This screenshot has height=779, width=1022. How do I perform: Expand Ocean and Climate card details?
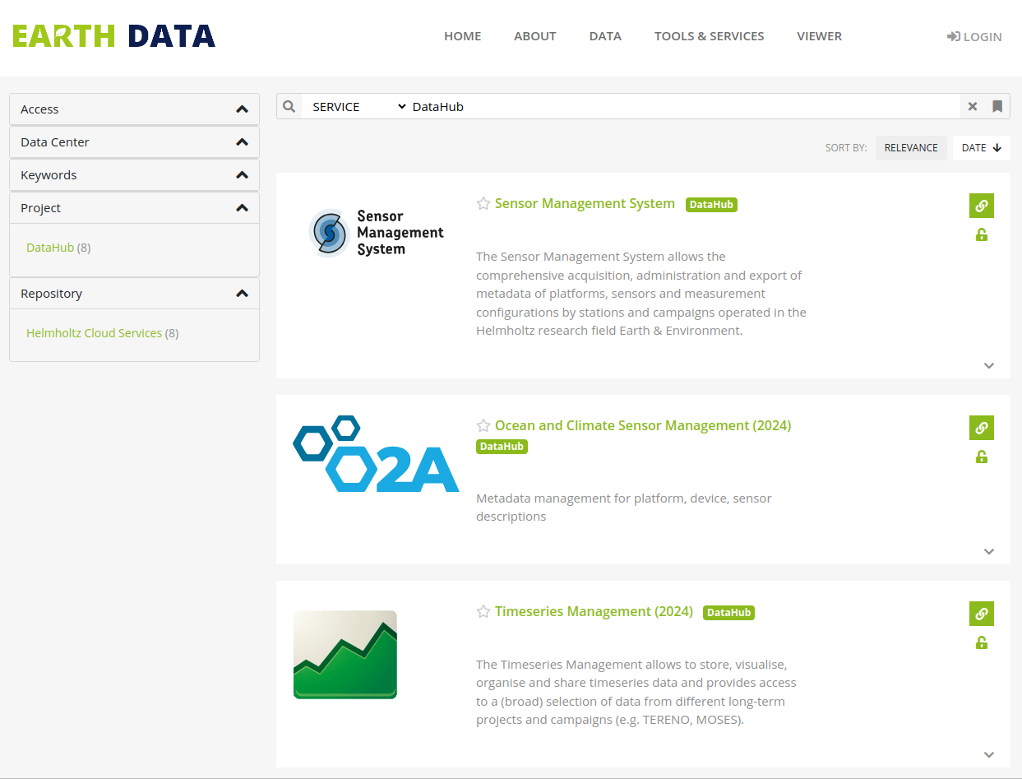(989, 552)
